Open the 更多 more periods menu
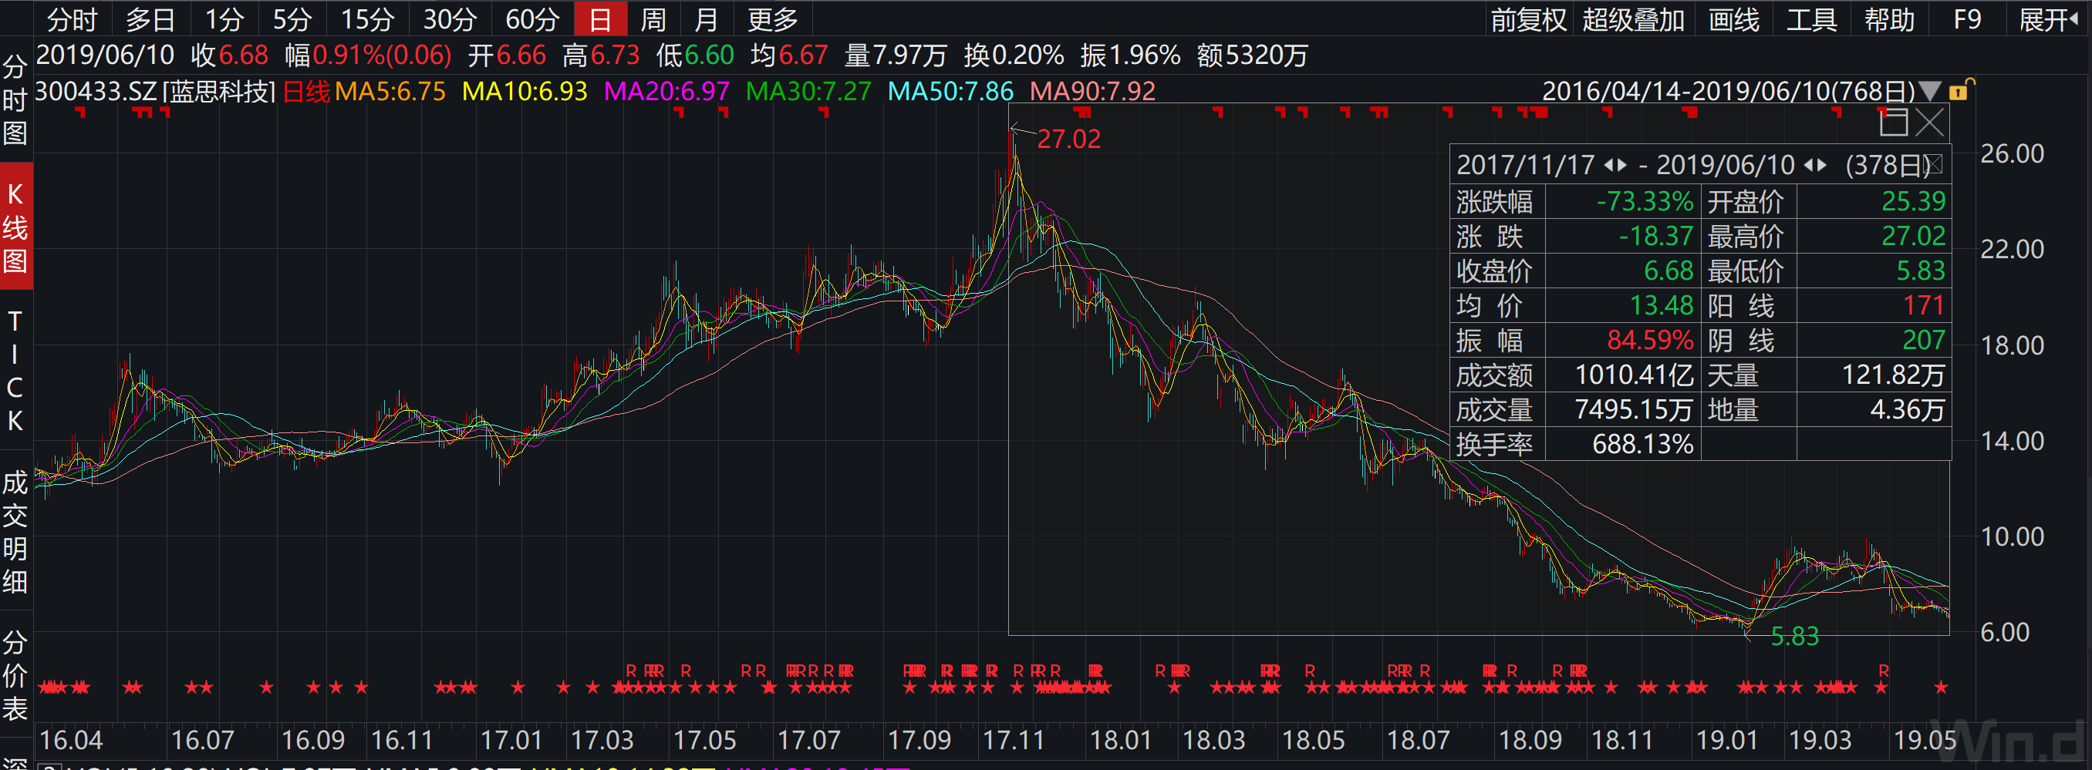Image resolution: width=2092 pixels, height=770 pixels. [771, 18]
